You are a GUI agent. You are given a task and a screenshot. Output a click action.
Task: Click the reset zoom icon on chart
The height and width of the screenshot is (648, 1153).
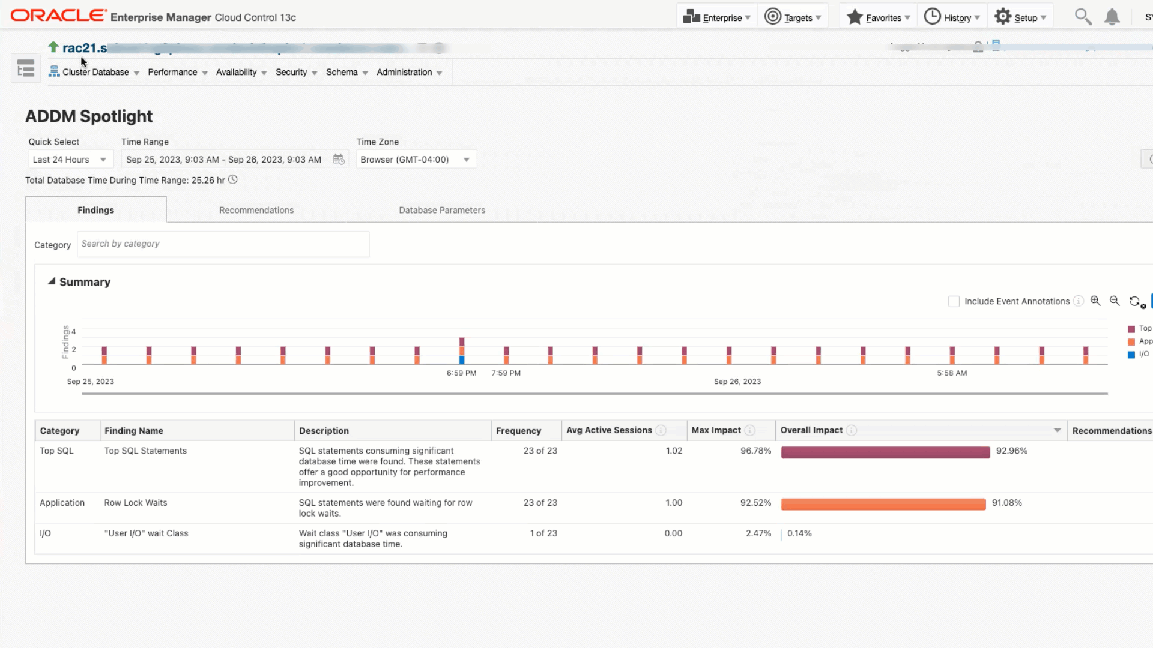pyautogui.click(x=1136, y=302)
